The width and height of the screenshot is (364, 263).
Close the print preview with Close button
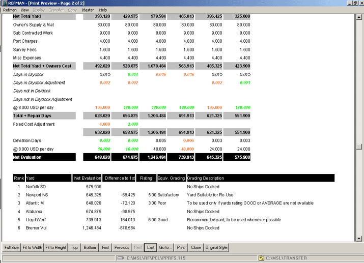[x=195, y=248]
